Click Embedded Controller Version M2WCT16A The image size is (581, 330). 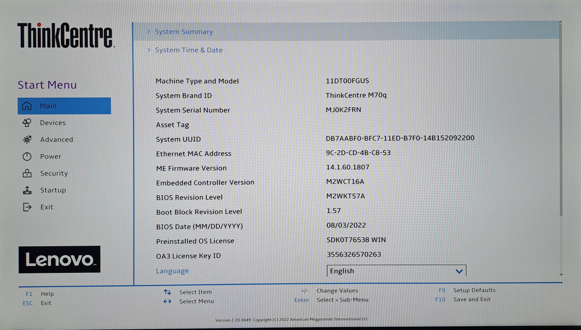[x=345, y=181]
